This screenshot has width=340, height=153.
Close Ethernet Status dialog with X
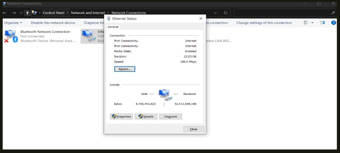[201, 19]
